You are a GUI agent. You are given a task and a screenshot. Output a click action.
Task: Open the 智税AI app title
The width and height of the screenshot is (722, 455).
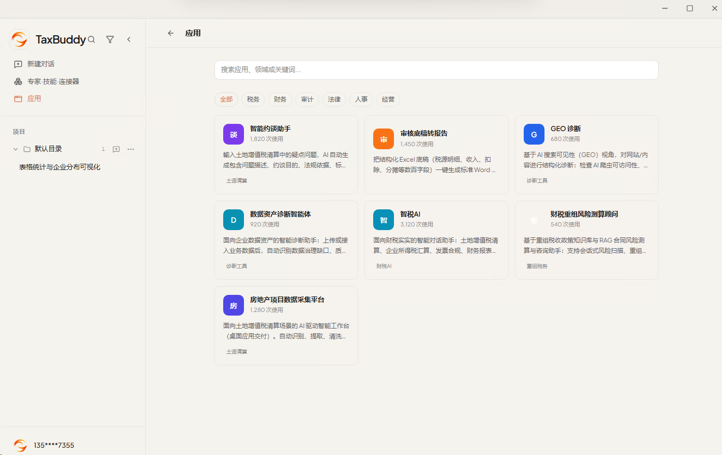click(x=410, y=214)
